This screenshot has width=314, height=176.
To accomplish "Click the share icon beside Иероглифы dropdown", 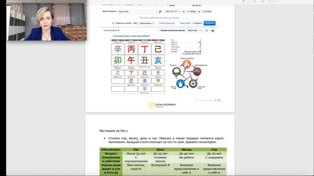I will pos(207,30).
